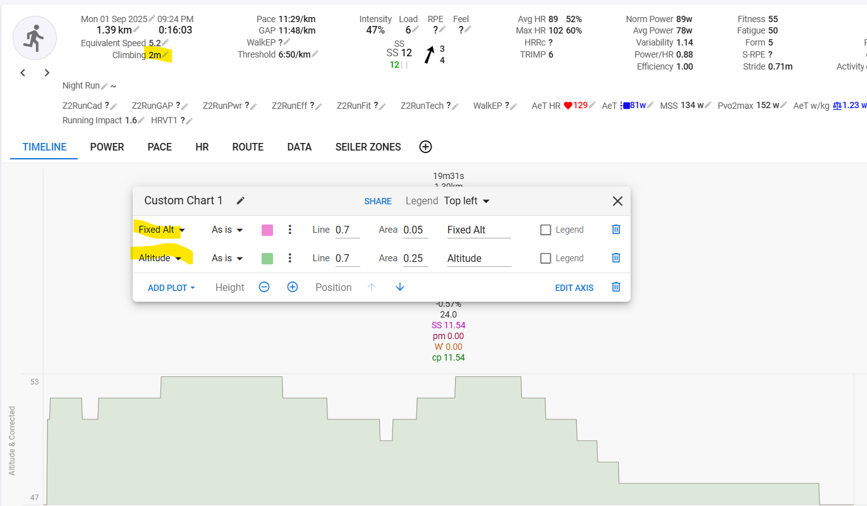The width and height of the screenshot is (867, 506).
Task: Click the running activity type icon
Action: click(35, 39)
